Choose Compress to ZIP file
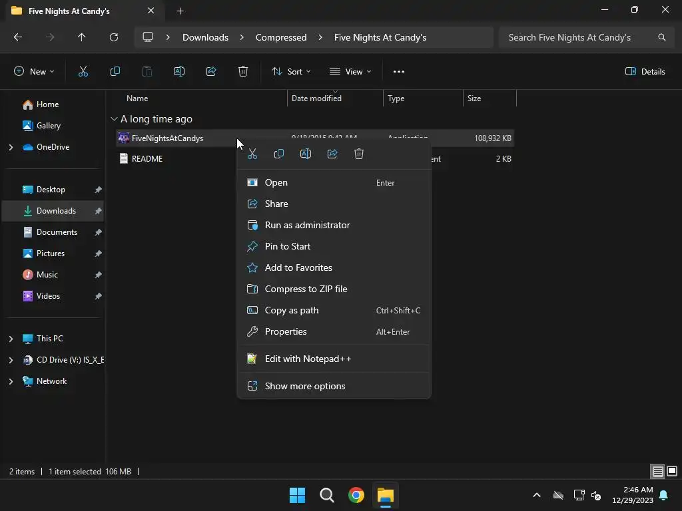This screenshot has width=682, height=511. [x=334, y=289]
